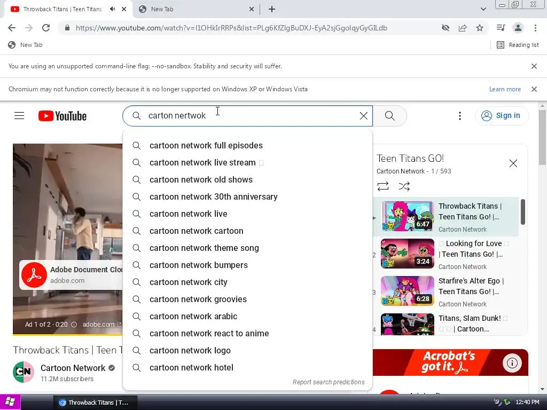Dismiss the no-sandbox warning bar
547x410 pixels.
point(534,66)
